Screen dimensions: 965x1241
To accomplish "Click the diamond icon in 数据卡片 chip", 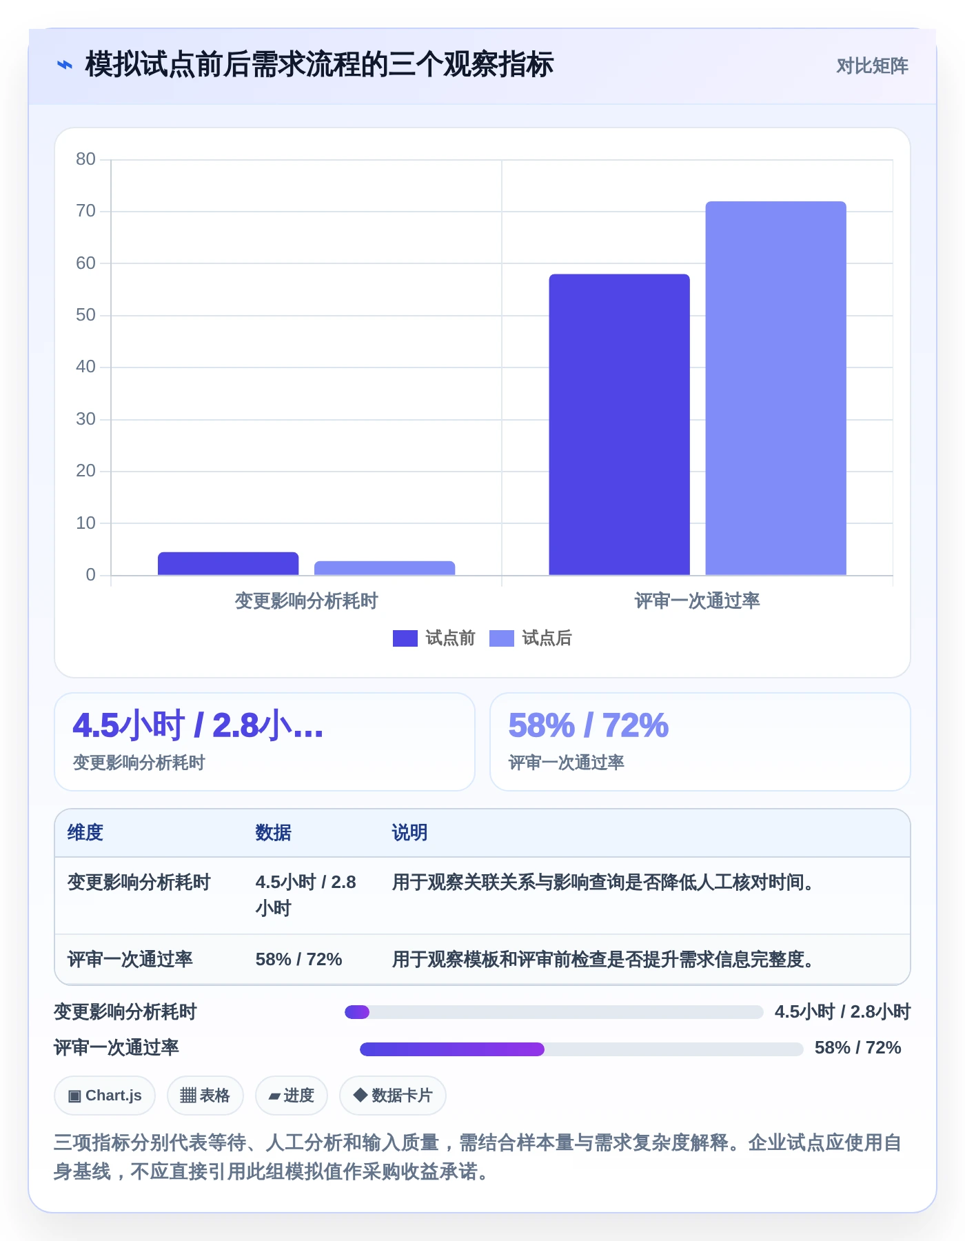I will point(360,1095).
